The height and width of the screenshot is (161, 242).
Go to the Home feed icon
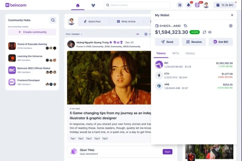[x=78, y=5]
